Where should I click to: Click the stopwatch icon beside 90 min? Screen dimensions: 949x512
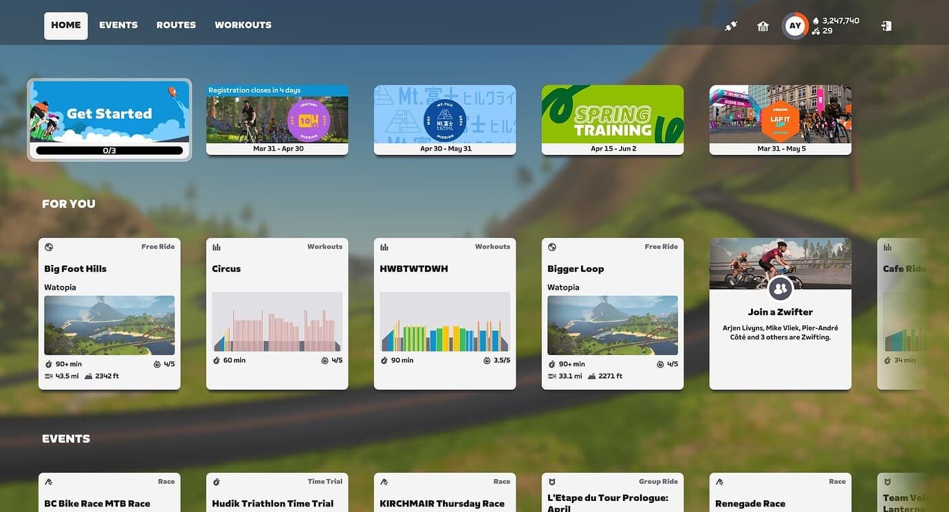[x=384, y=360]
